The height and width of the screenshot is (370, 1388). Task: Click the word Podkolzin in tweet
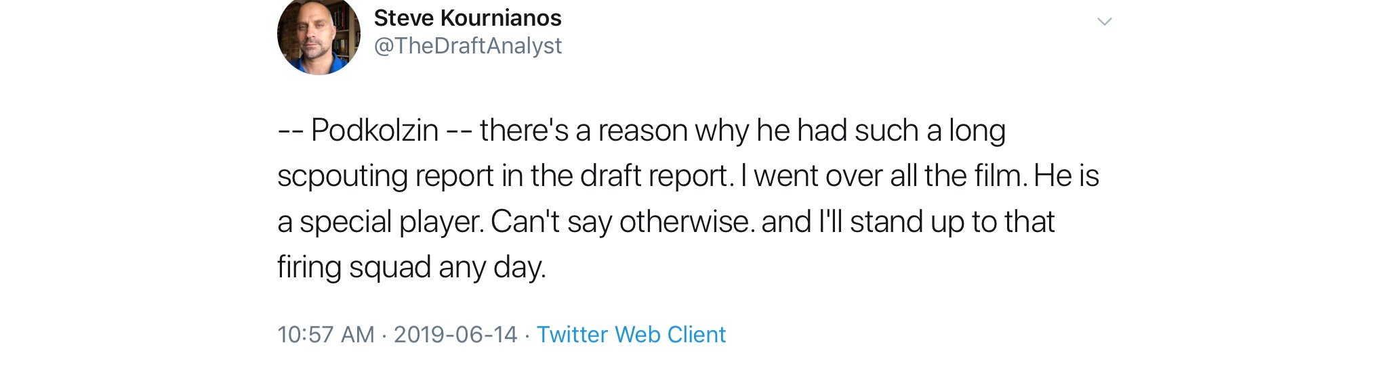374,130
